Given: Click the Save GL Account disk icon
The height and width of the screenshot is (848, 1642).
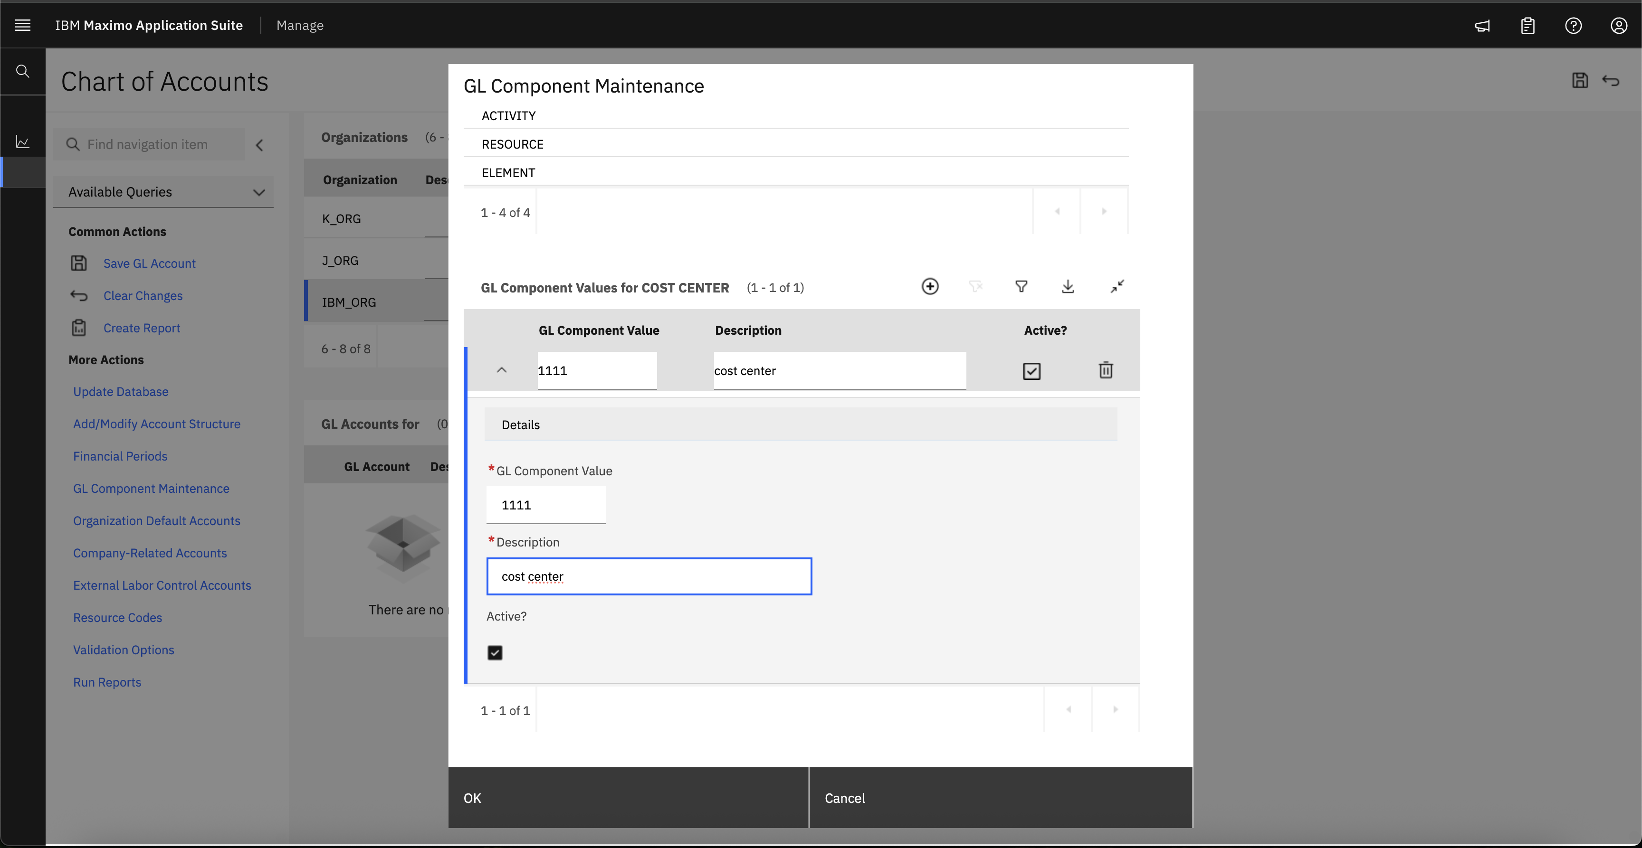Looking at the screenshot, I should (x=78, y=263).
